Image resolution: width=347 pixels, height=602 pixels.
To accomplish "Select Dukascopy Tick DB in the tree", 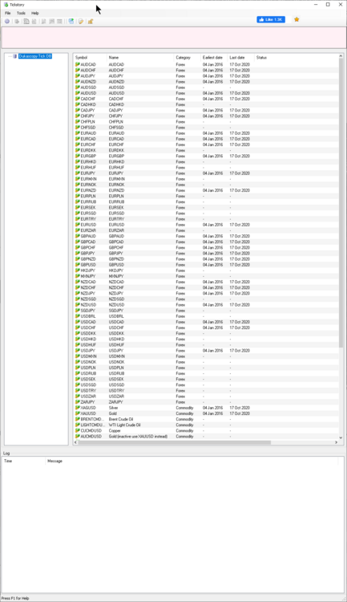I will pos(35,56).
